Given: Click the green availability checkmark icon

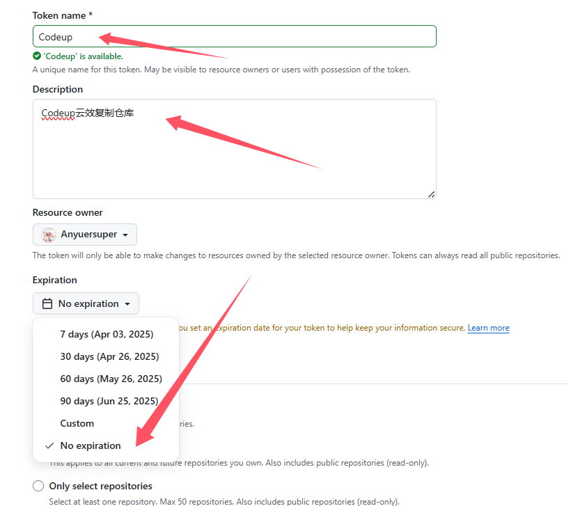Looking at the screenshot, I should tap(37, 56).
